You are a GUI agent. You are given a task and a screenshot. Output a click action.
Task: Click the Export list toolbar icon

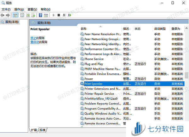[34, 15]
